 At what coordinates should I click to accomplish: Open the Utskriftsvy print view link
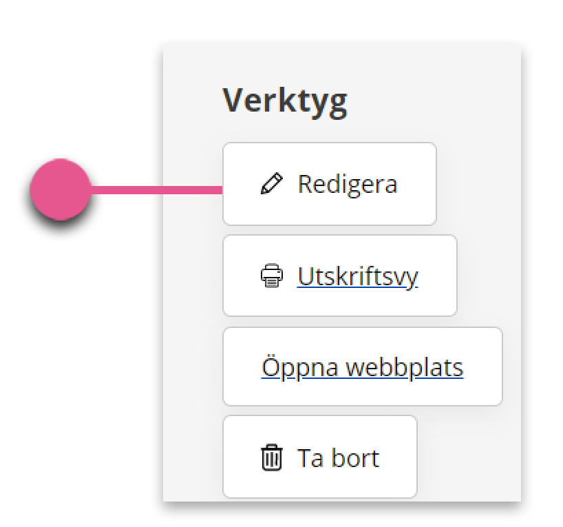[358, 276]
